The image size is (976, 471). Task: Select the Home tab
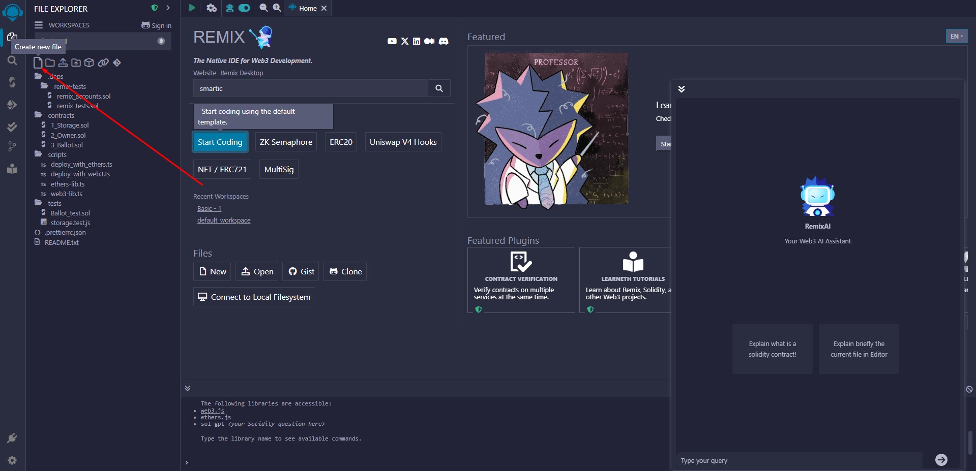pos(307,8)
